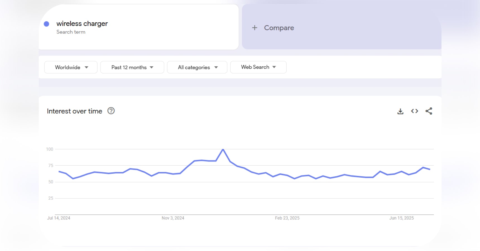Viewport: 480px width, 251px height.
Task: Expand the All categories selector
Action: [197, 67]
